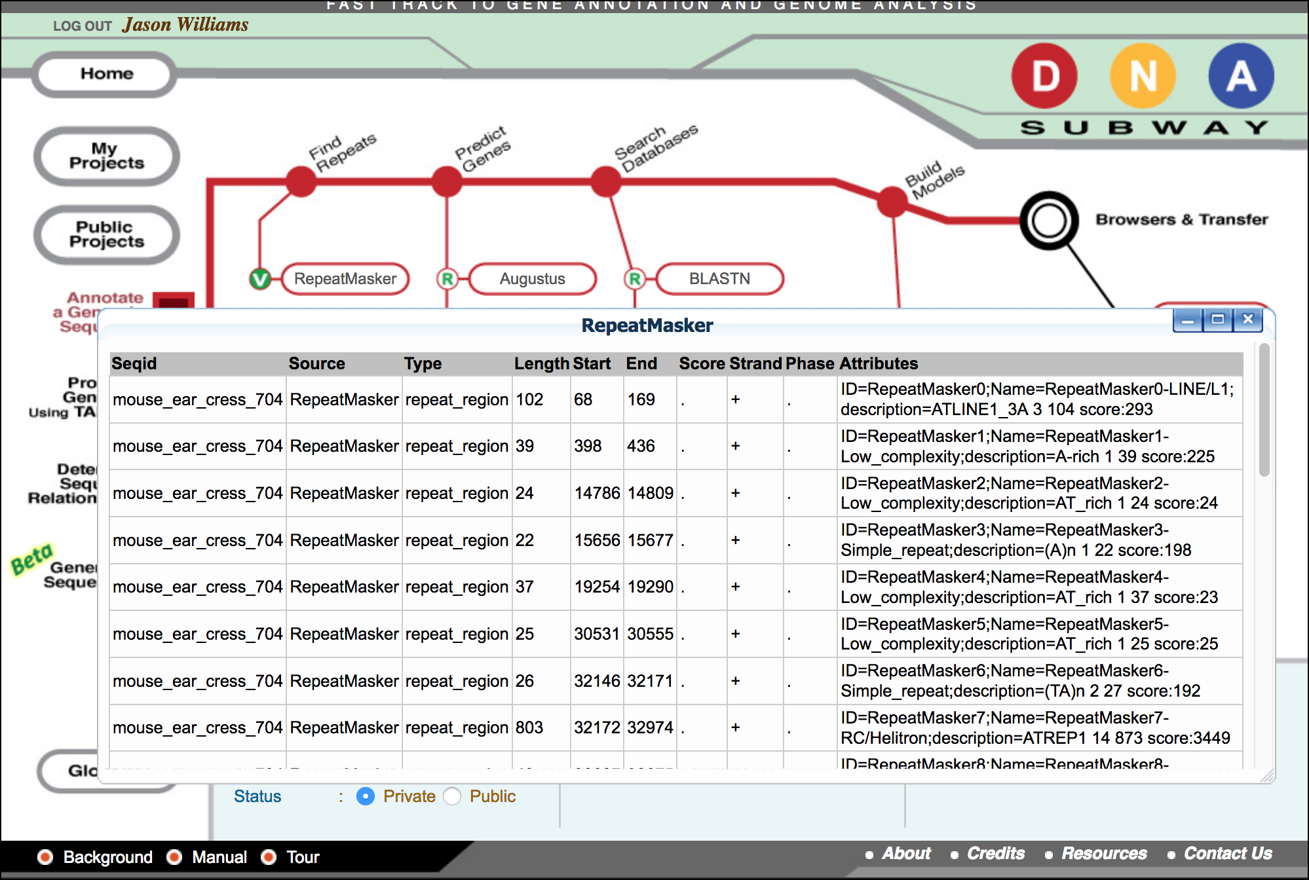Click the Jason Williams user name
This screenshot has width=1309, height=880.
coord(185,25)
